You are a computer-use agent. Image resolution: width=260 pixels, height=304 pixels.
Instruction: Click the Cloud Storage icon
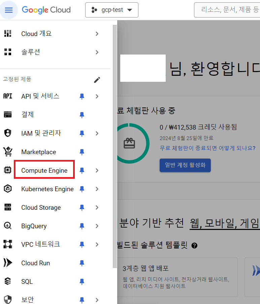click(x=8, y=207)
